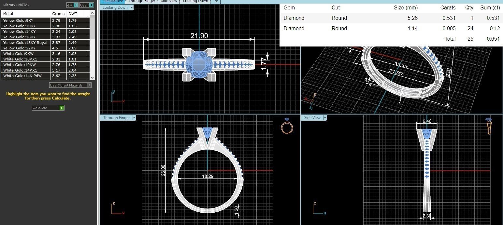This screenshot has width=503, height=225.
Task: Click the 4.5 grams value for 22KY
Action: point(55,48)
